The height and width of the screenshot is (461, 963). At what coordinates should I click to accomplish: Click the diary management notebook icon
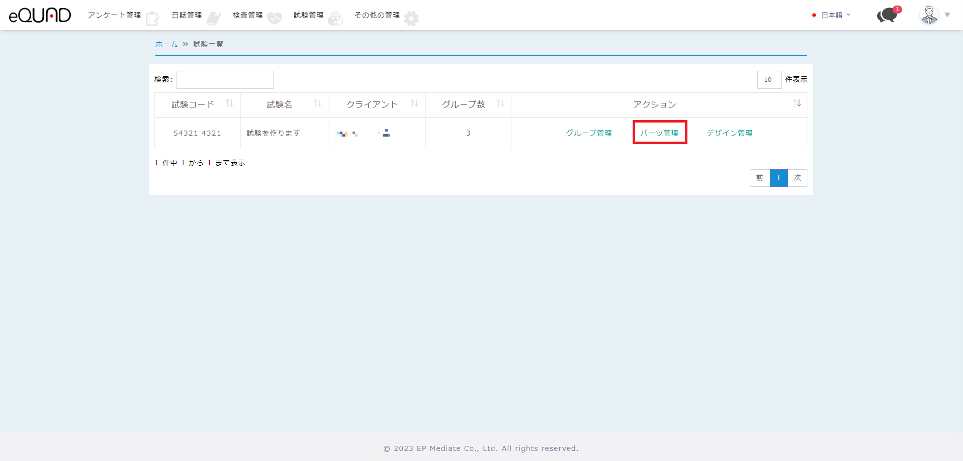214,19
